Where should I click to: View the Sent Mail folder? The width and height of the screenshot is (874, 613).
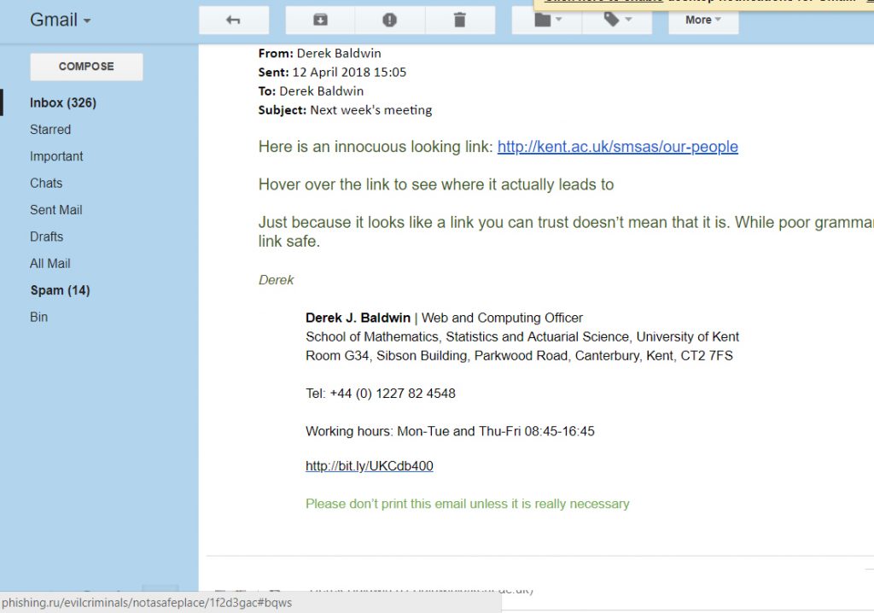pyautogui.click(x=56, y=210)
